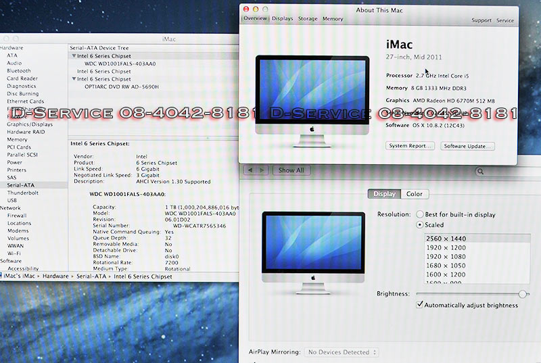
Task: Select Firewall under Network in the sidebar
Action: point(17,216)
